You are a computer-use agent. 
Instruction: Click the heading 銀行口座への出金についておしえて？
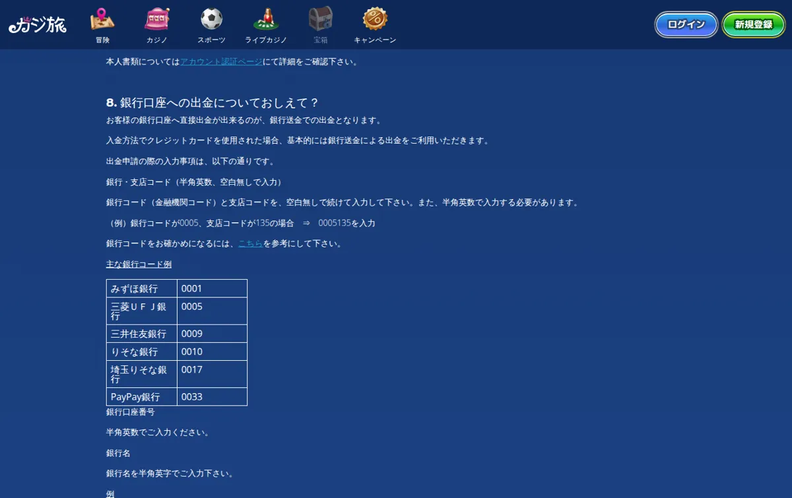coord(213,102)
